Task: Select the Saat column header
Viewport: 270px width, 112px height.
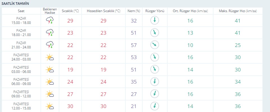Action: click(21, 11)
